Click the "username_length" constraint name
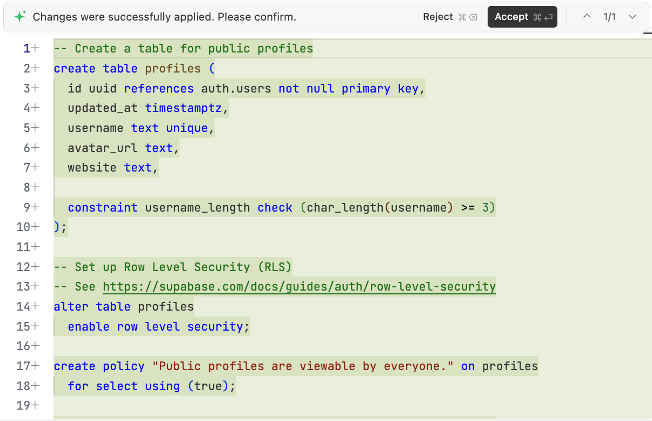Viewport: 652px width, 421px height. [x=197, y=208]
